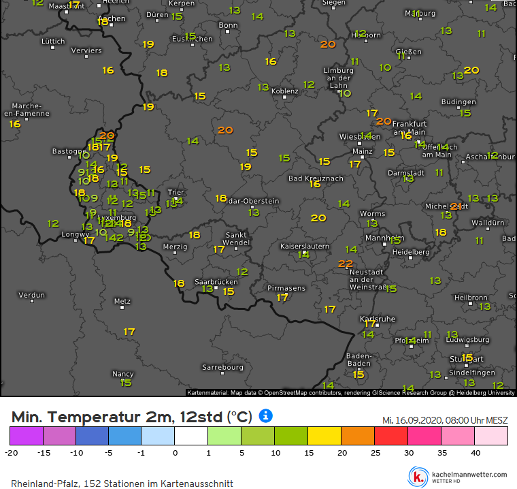The height and width of the screenshot is (489, 517).
Task: Select the Frankfurt am Main label
Action: pyautogui.click(x=410, y=128)
